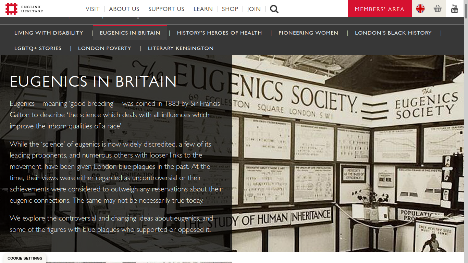Open the About Us menu
Image resolution: width=468 pixels, height=263 pixels.
(124, 9)
